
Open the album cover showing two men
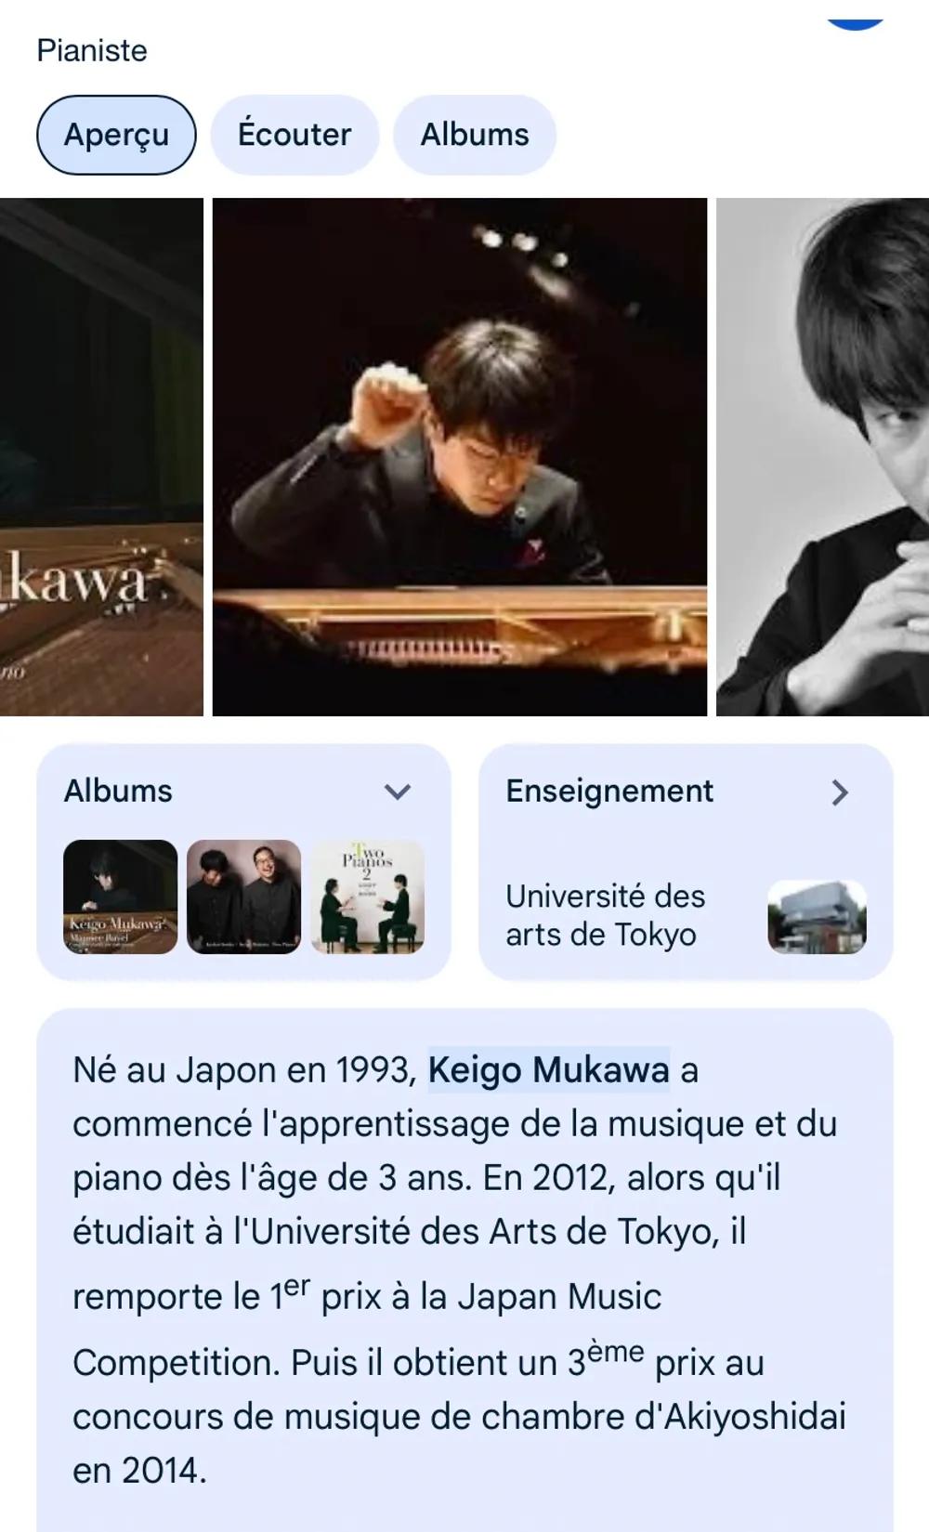point(244,897)
